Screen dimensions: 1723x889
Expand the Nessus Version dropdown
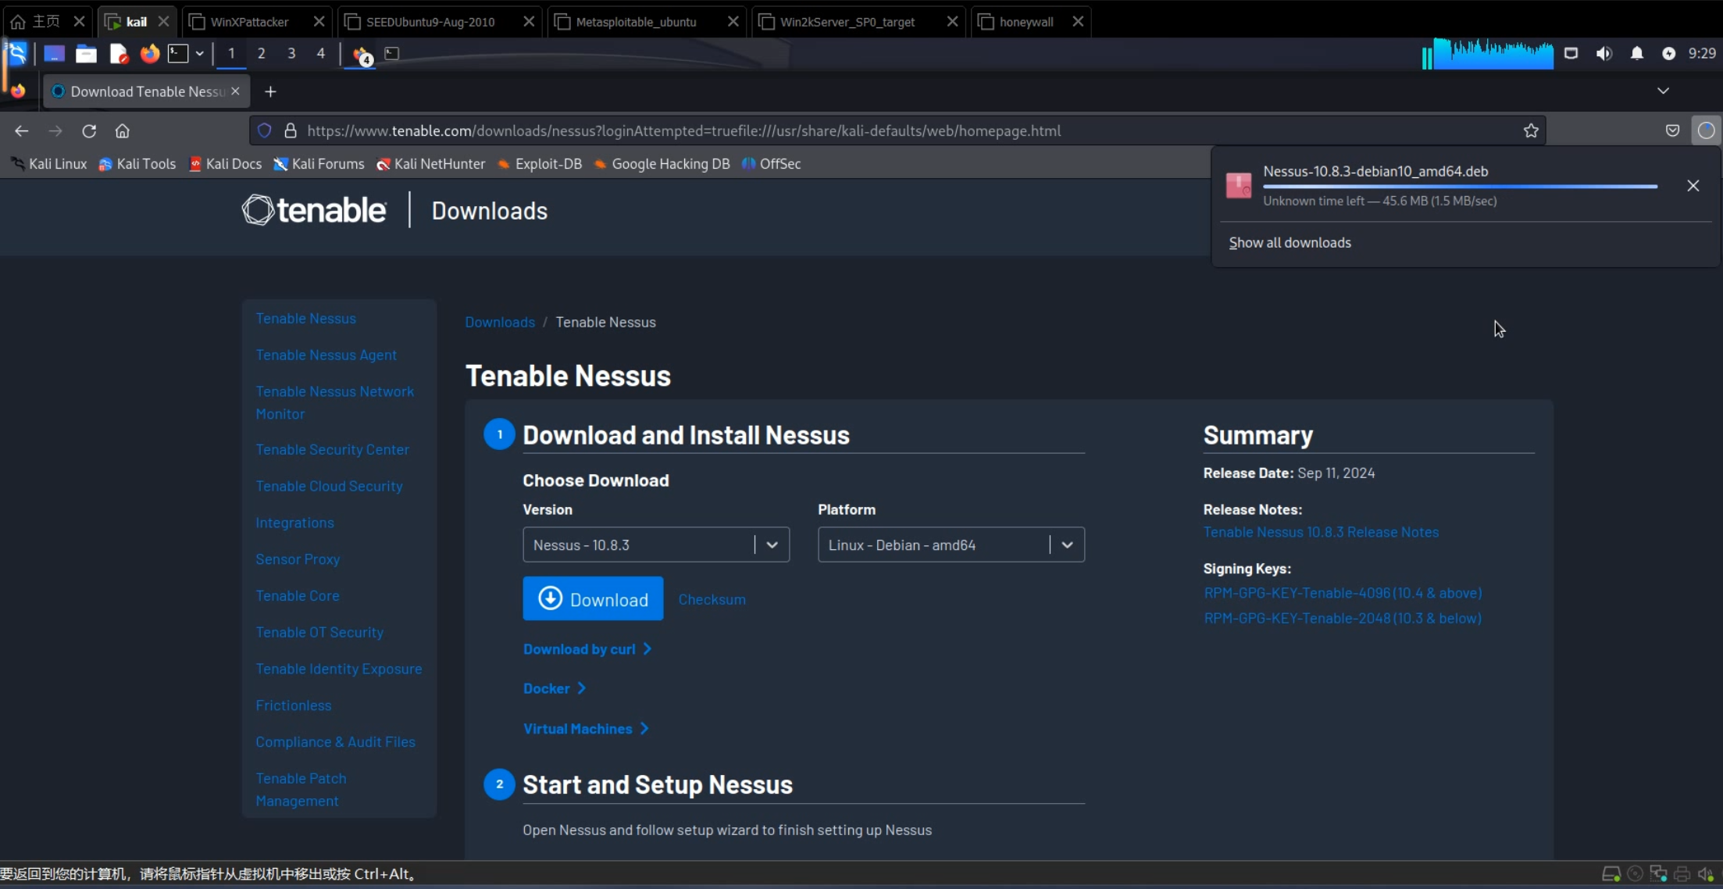pyautogui.click(x=655, y=545)
